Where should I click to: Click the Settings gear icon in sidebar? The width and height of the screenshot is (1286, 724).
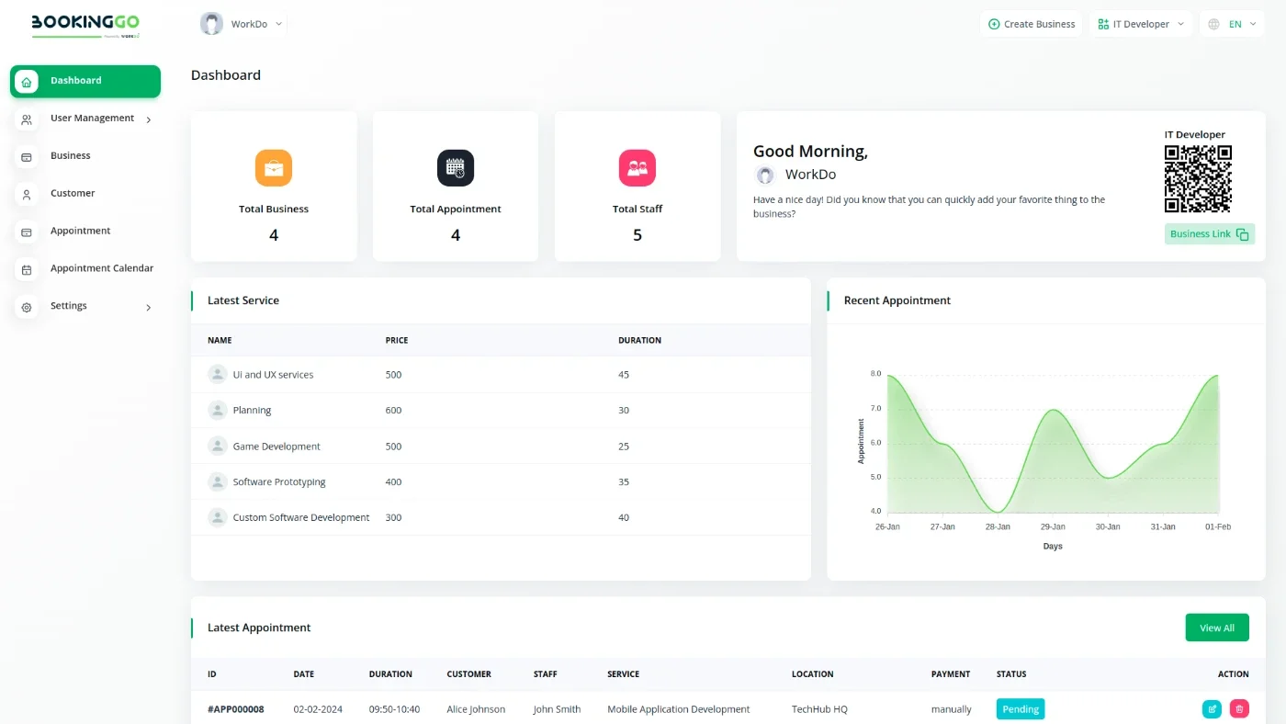point(27,308)
